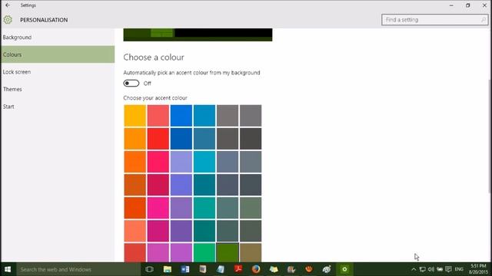Viewport: 492px width, 276px height.
Task: Open the volume control in system tray
Action: 431,269
